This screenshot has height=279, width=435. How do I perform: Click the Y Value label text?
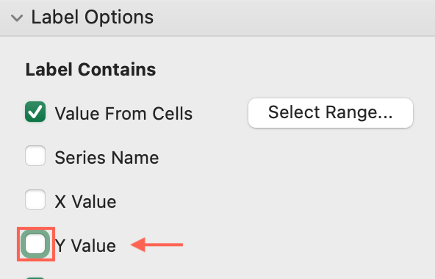click(85, 245)
